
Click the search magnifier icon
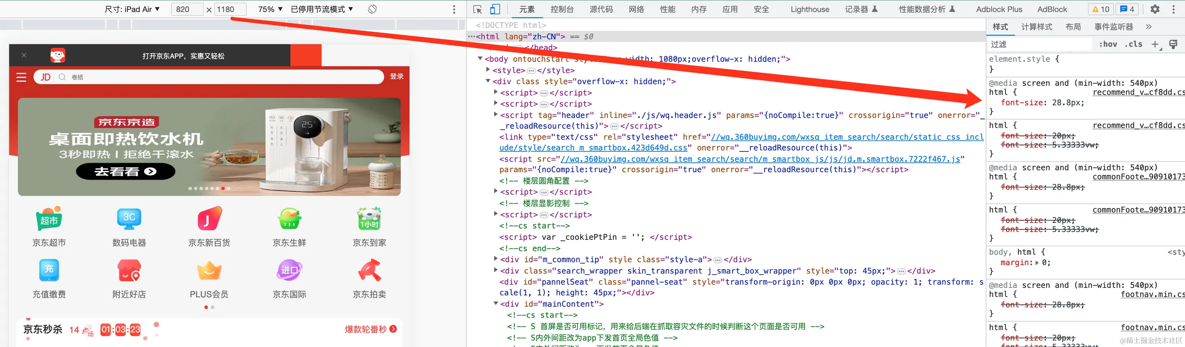(62, 77)
